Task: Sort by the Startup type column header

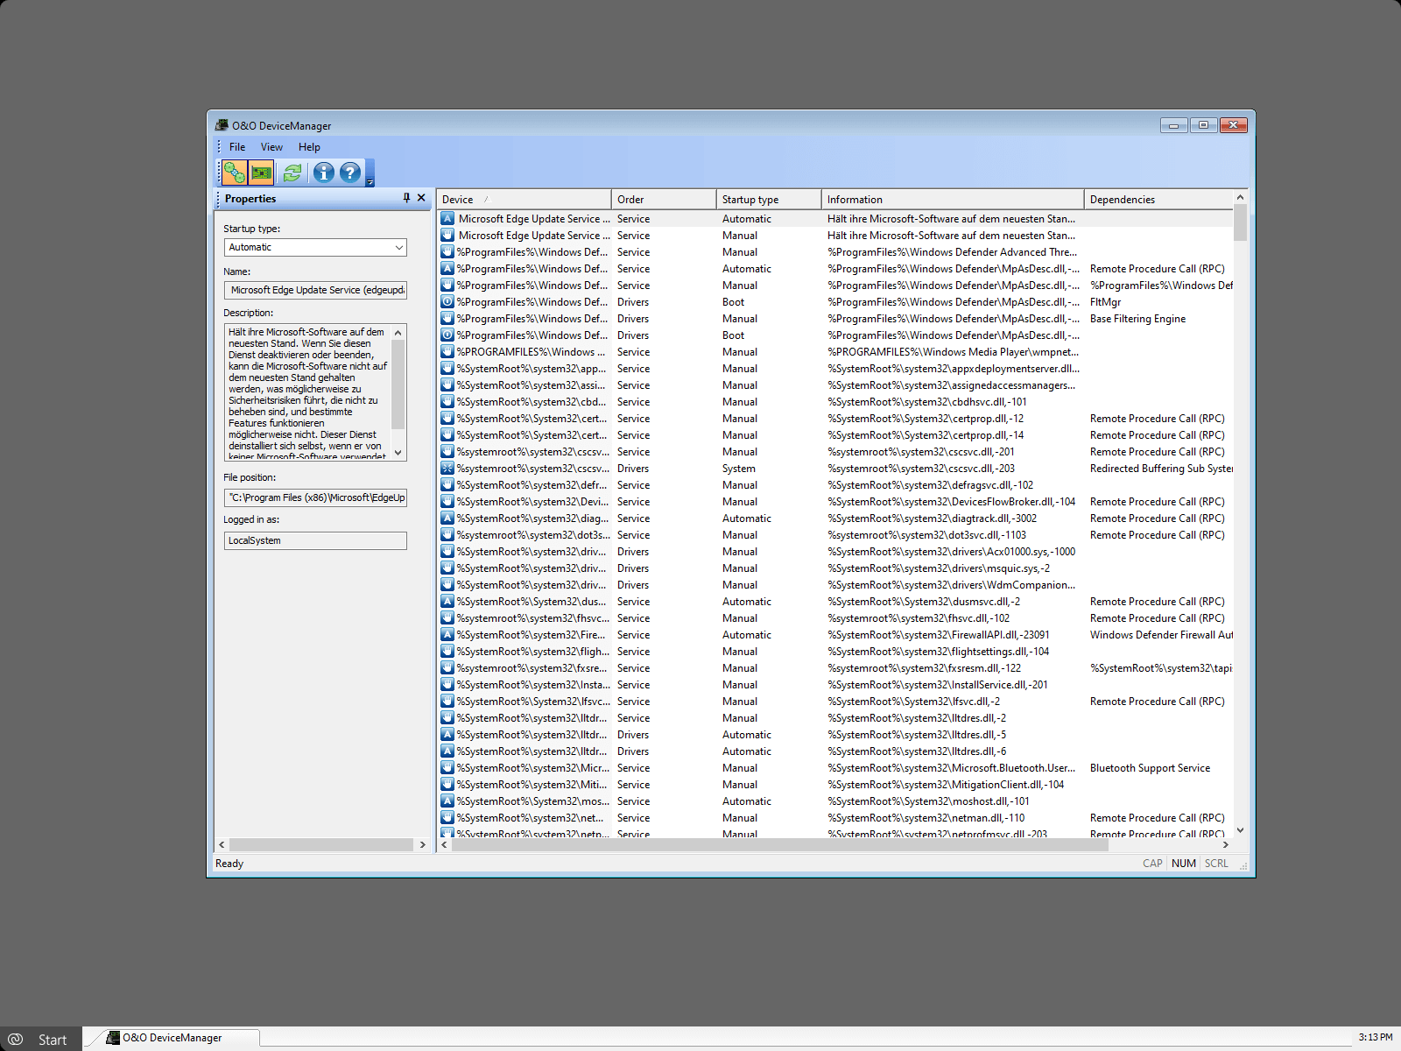Action: click(769, 200)
